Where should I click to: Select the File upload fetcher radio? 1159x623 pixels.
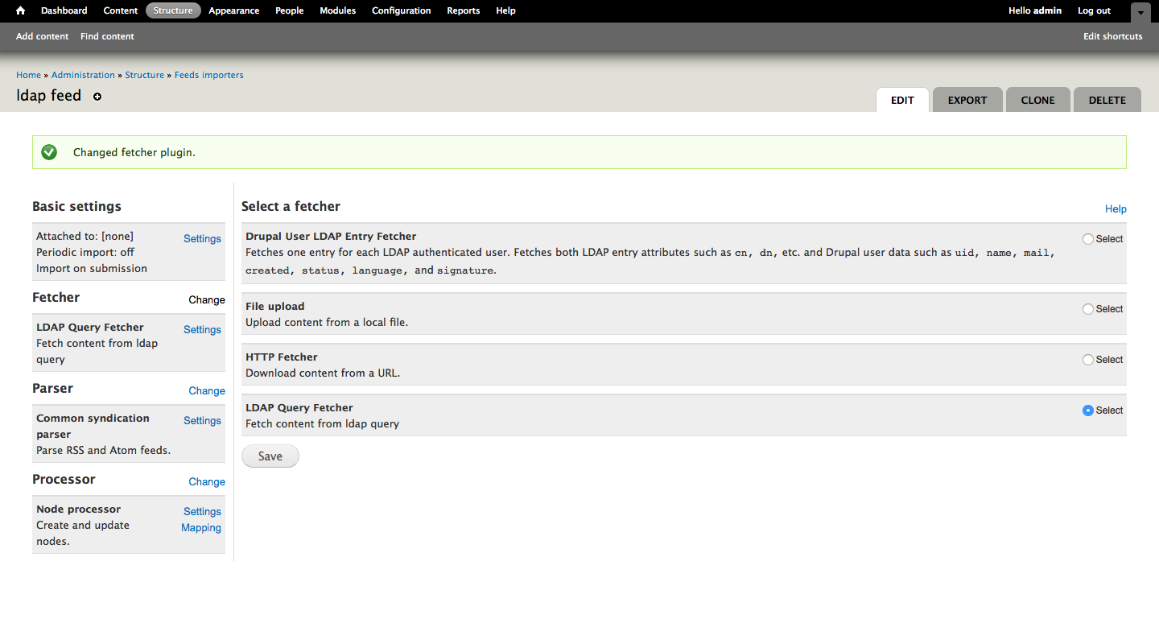pyautogui.click(x=1088, y=309)
